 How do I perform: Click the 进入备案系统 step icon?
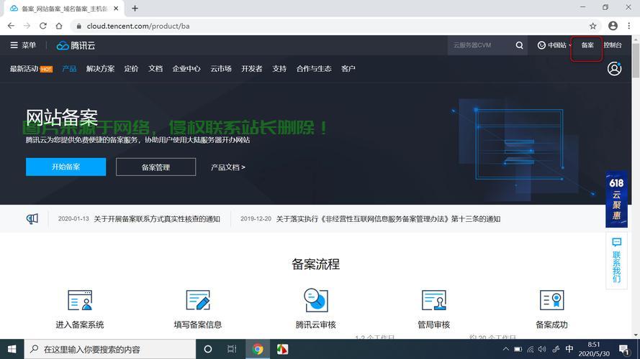(79, 300)
